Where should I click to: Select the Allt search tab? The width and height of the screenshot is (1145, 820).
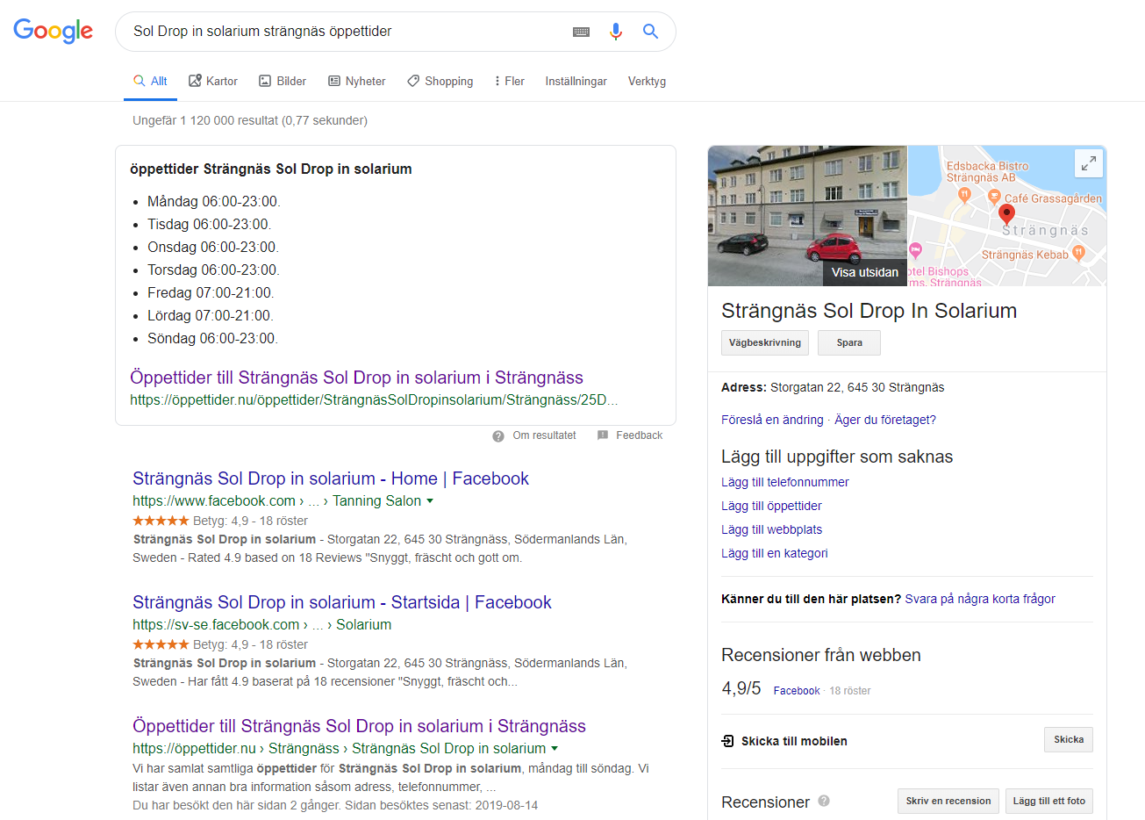[150, 81]
